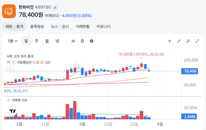
Task: Collapse the indicator legend chevron
Action: point(10,68)
